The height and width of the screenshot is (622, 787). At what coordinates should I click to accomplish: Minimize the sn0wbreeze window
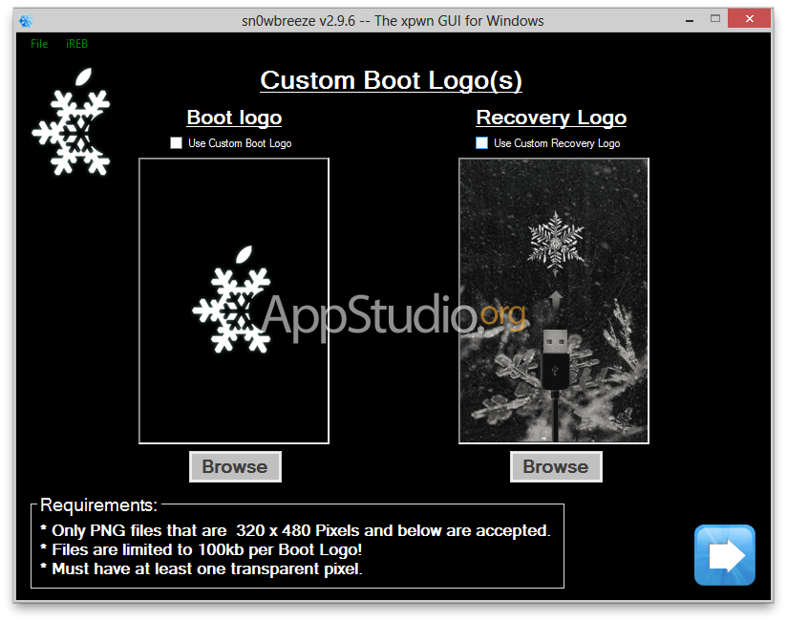point(687,19)
